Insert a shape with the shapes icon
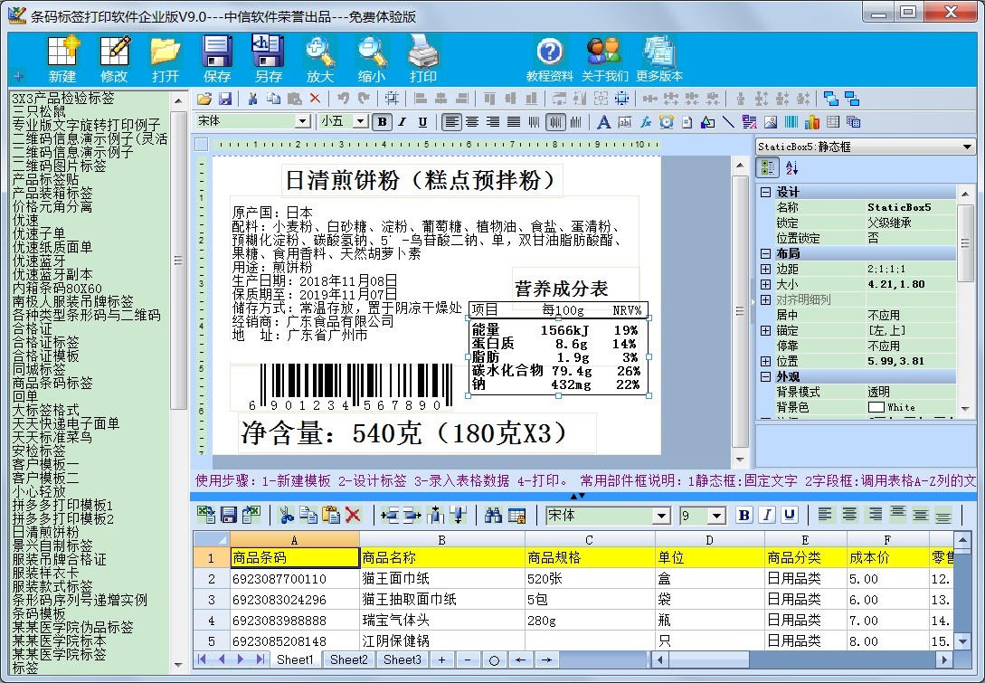The width and height of the screenshot is (985, 683). [x=707, y=122]
